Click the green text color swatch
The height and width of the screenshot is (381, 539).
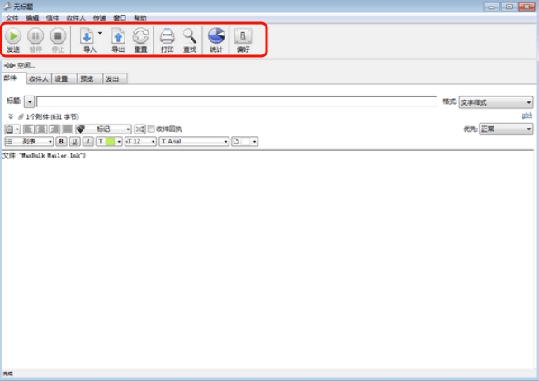(110, 141)
